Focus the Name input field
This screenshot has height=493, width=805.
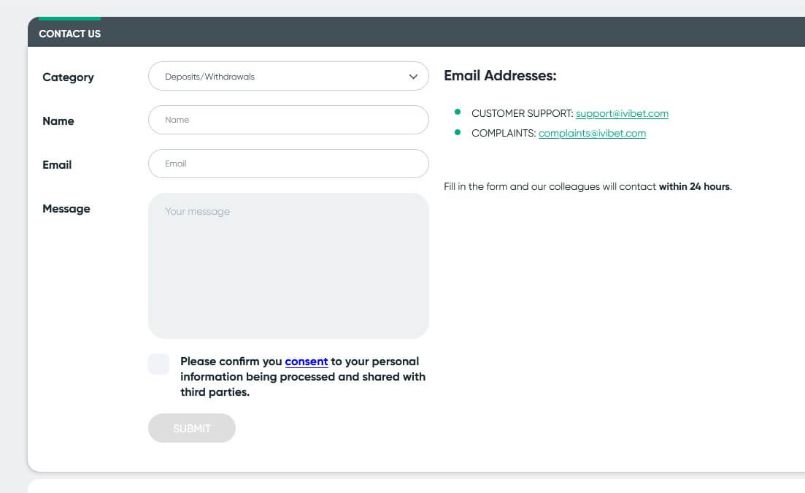click(x=288, y=120)
